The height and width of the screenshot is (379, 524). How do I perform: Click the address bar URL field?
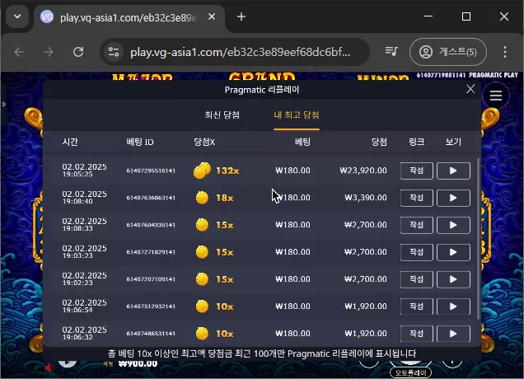click(x=241, y=52)
